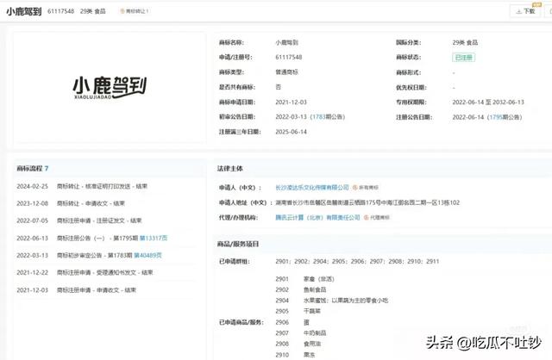Click the applied groups list 2901; 2902; 2904…
552x360 pixels.
point(357,262)
